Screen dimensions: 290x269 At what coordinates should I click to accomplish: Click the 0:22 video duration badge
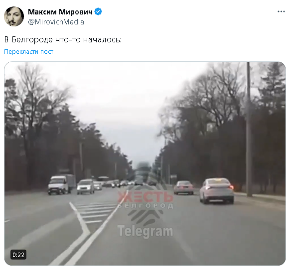18,255
